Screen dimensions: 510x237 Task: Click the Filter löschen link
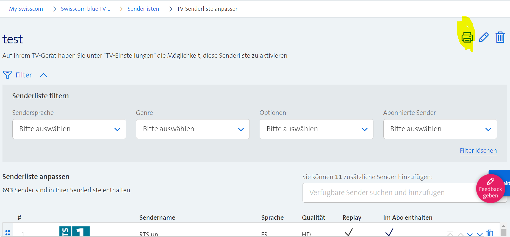coord(478,150)
